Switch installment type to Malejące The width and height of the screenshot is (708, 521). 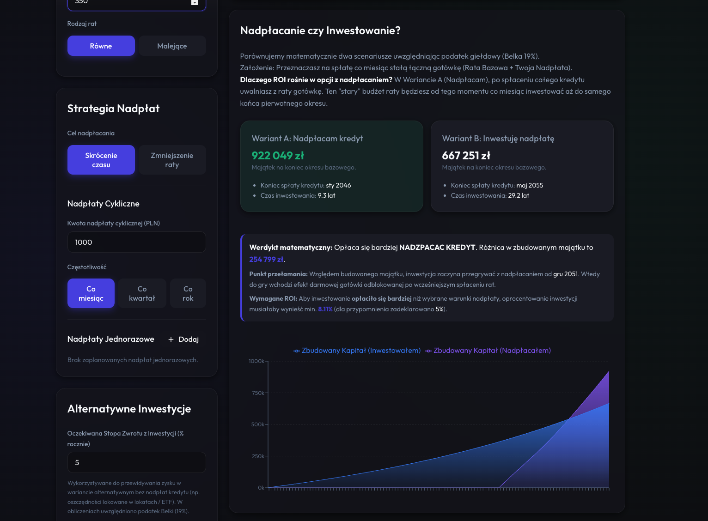click(x=172, y=46)
